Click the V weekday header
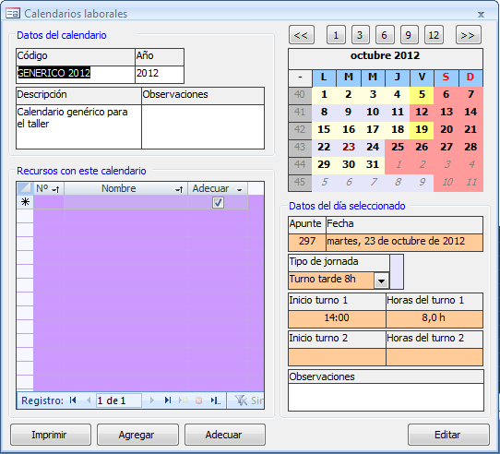 click(x=422, y=78)
